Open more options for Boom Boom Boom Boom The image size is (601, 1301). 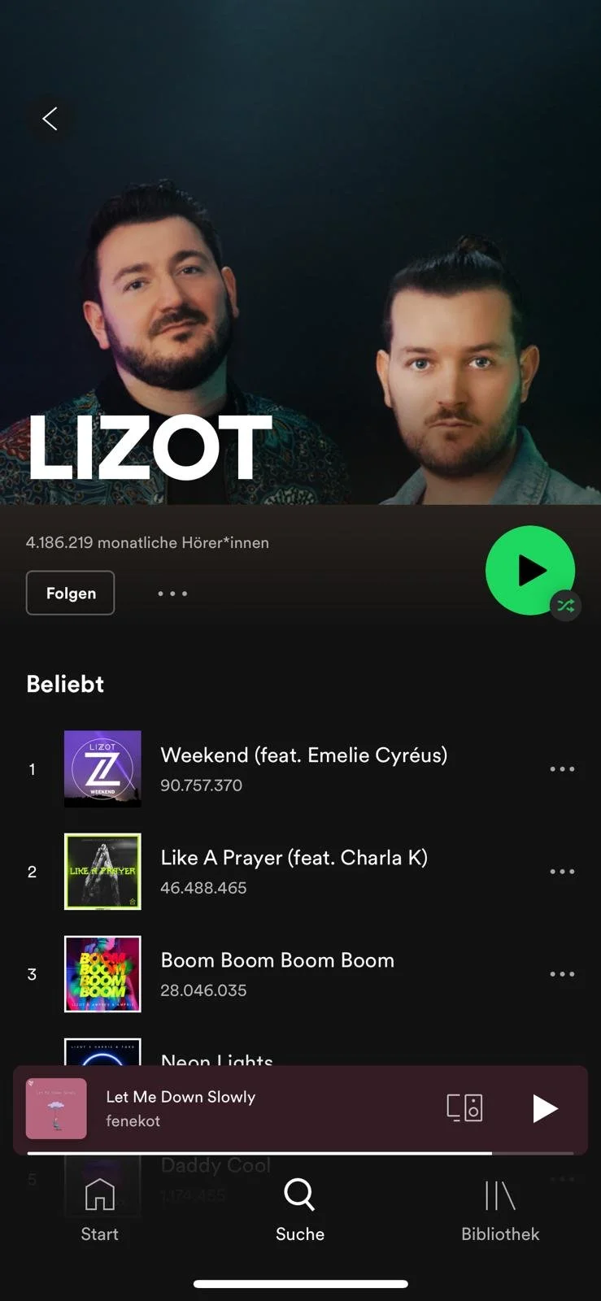[562, 973]
